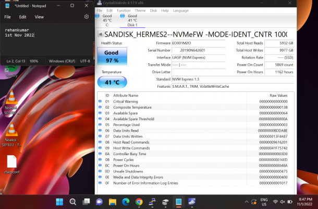318x209 pixels.
Task: Click the 41 °C temperature button
Action: point(112,82)
